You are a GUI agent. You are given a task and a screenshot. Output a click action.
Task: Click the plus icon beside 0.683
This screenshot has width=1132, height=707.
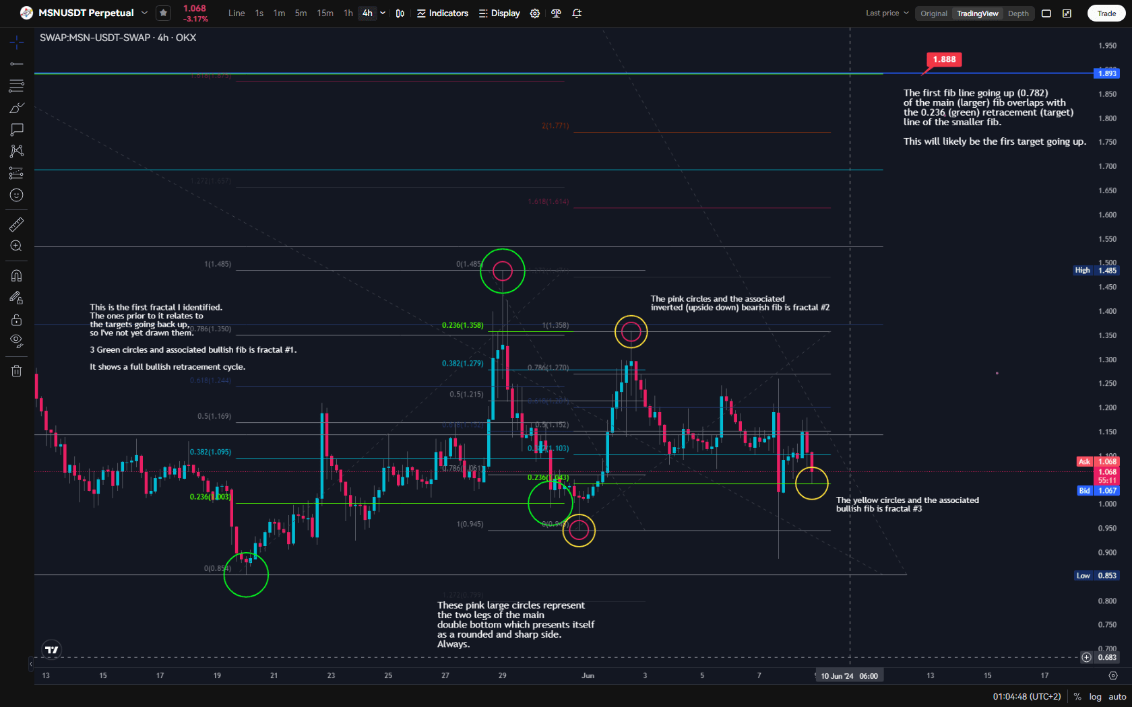[x=1087, y=657]
